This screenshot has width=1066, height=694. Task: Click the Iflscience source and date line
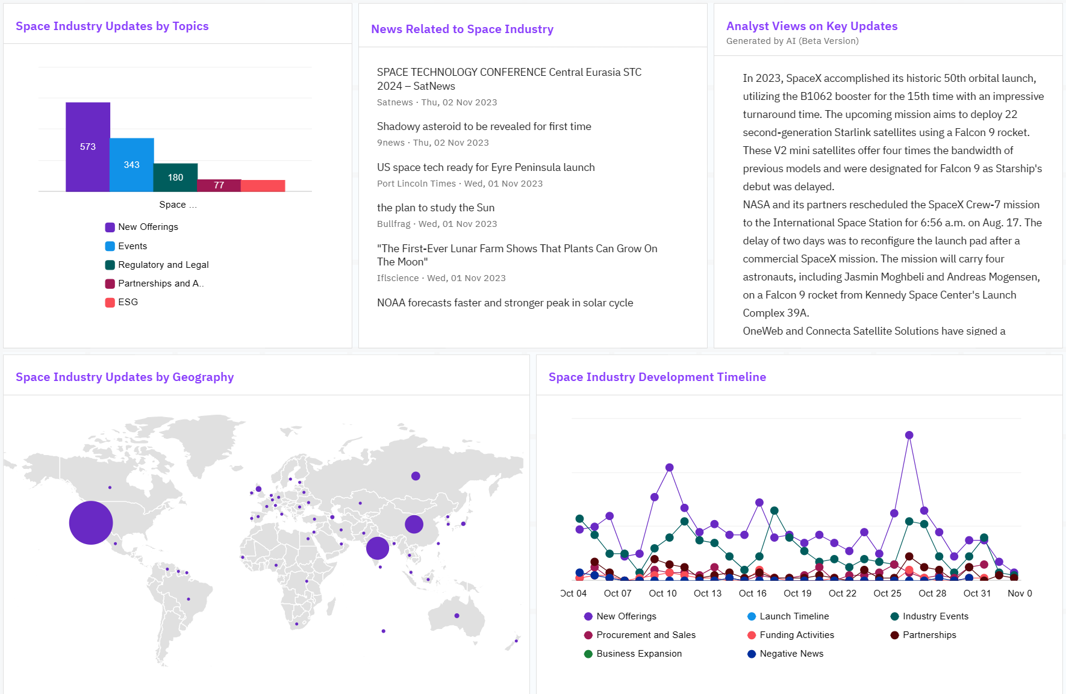pos(441,278)
